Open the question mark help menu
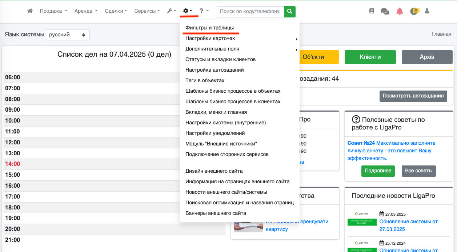The width and height of the screenshot is (457, 252). tap(204, 11)
